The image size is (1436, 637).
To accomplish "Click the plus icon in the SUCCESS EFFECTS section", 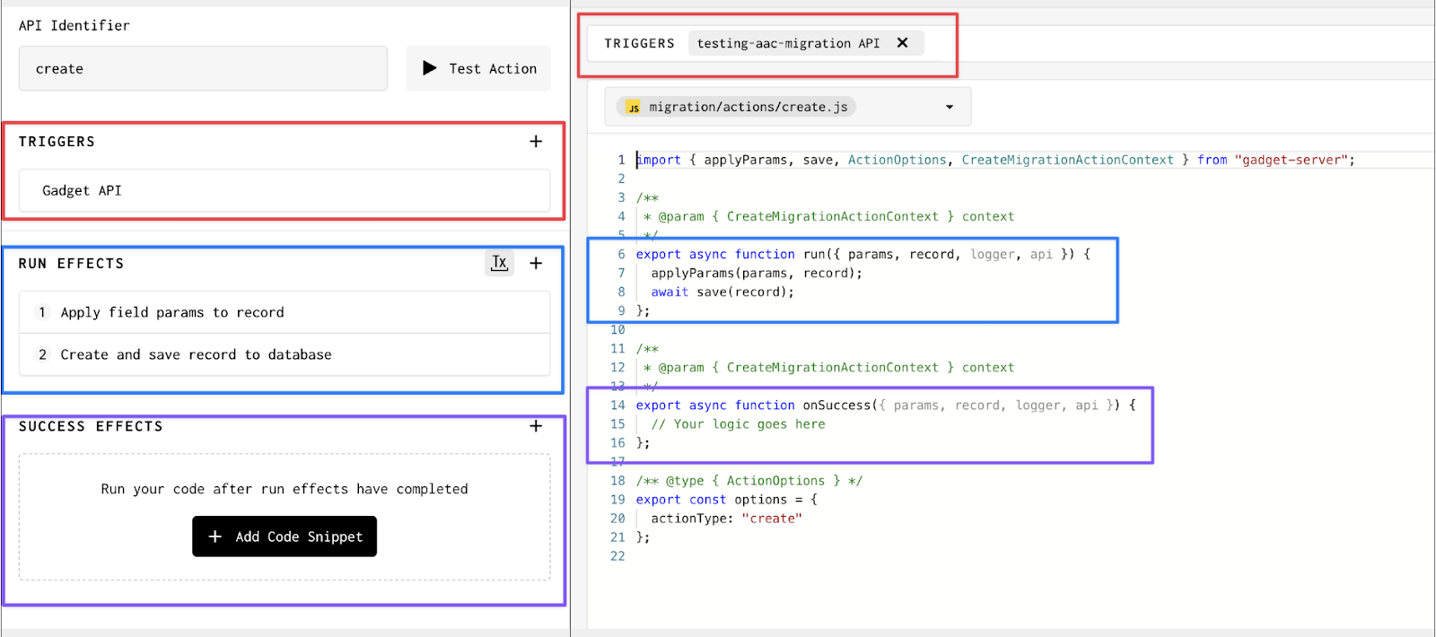I will click(536, 426).
